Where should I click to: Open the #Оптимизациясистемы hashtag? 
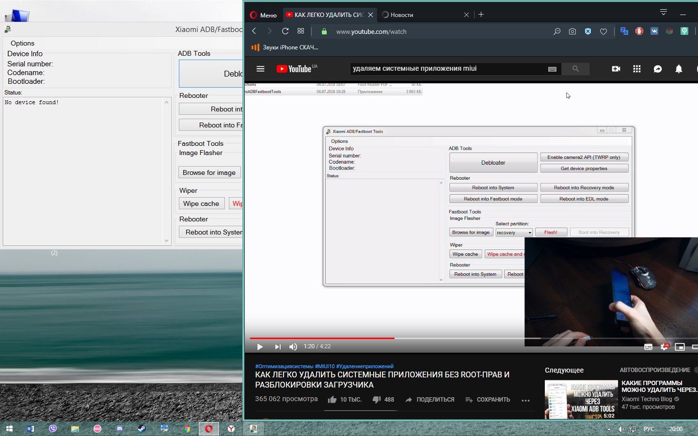pos(284,366)
